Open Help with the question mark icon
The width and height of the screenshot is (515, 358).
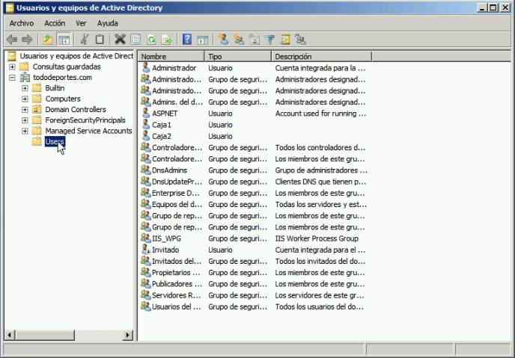click(187, 40)
